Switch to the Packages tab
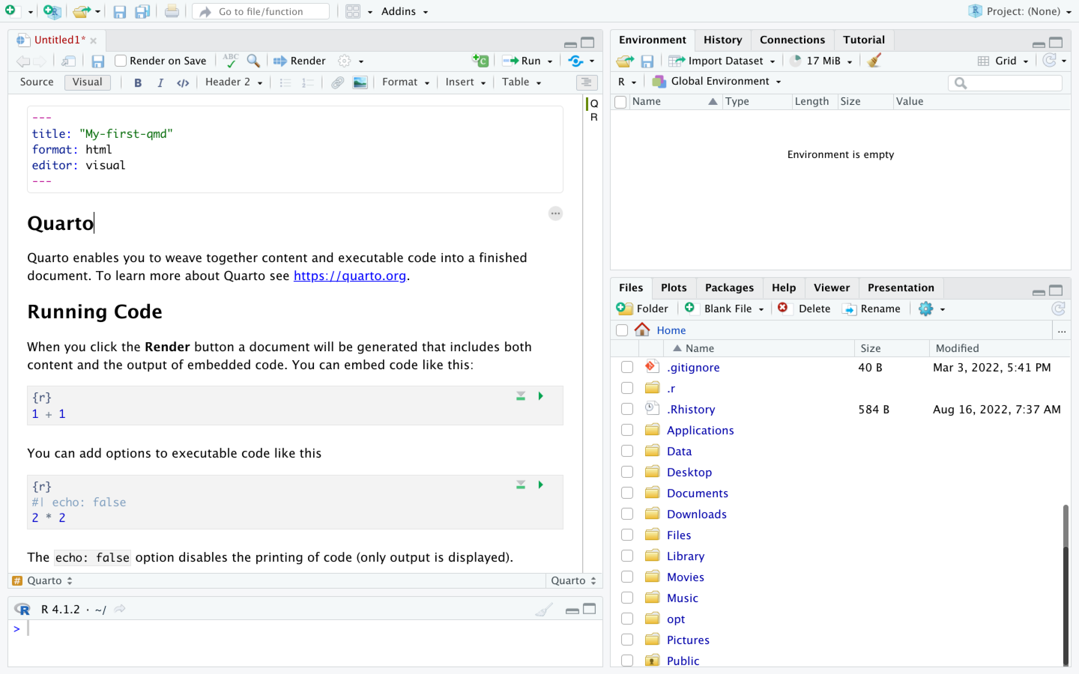 click(x=729, y=288)
